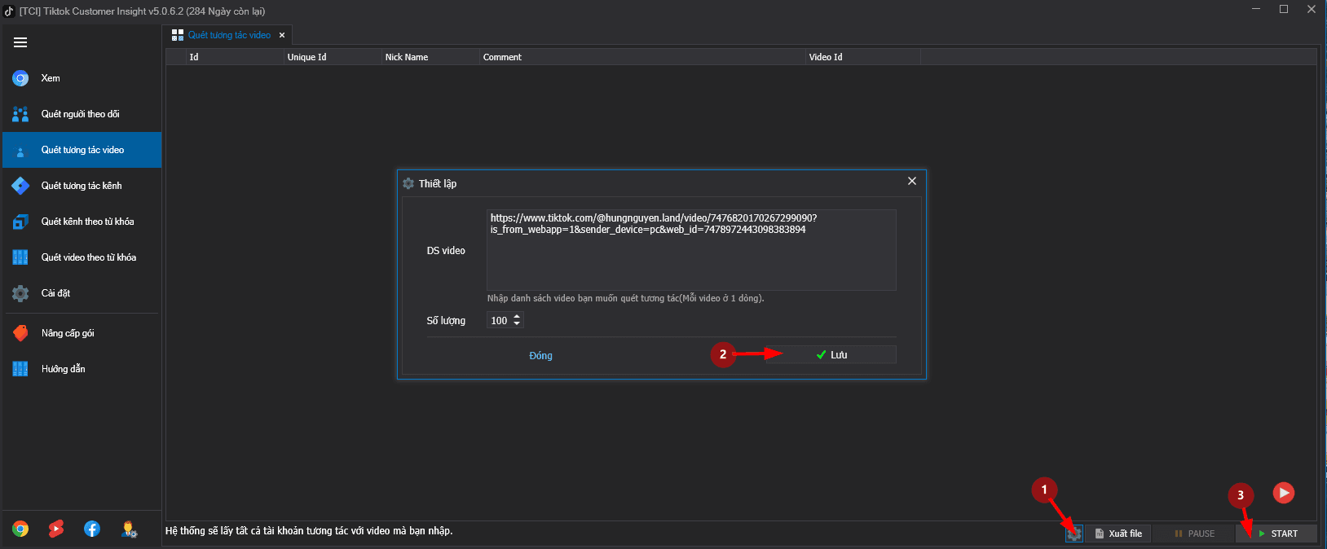This screenshot has height=549, width=1327.
Task: Click the PAUSE button
Action: [x=1194, y=534]
